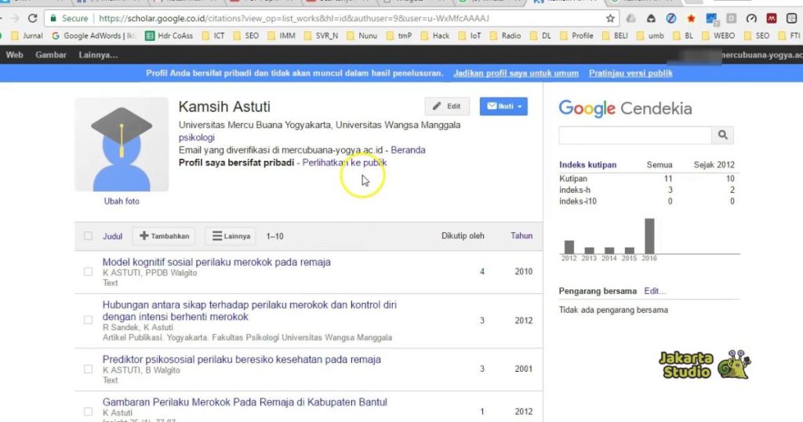803x422 pixels.
Task: Tick the select-all checkbox beside Judul
Action: 88,236
